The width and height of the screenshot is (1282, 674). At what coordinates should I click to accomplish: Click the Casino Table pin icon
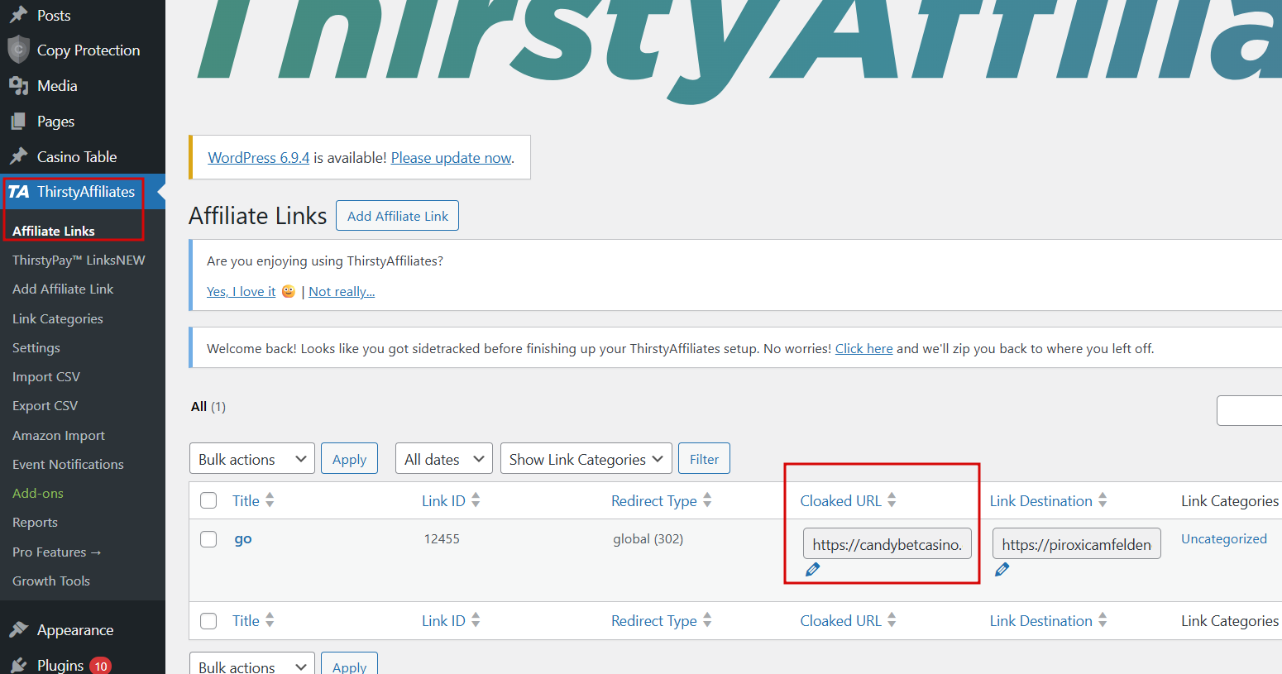[x=18, y=157]
